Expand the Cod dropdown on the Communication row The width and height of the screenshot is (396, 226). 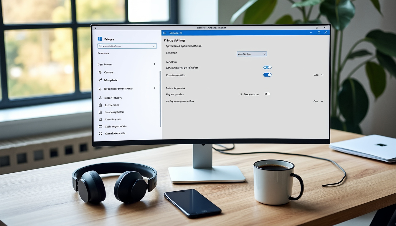pyautogui.click(x=319, y=75)
